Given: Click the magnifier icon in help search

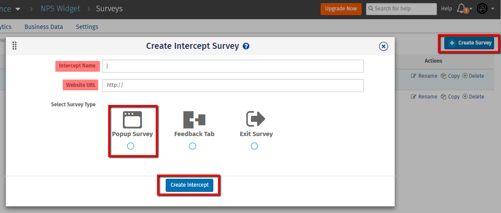Looking at the screenshot, I should pyautogui.click(x=370, y=9).
